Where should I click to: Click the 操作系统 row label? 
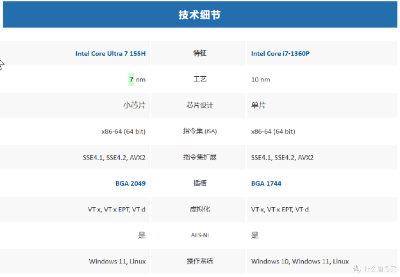pyautogui.click(x=200, y=261)
